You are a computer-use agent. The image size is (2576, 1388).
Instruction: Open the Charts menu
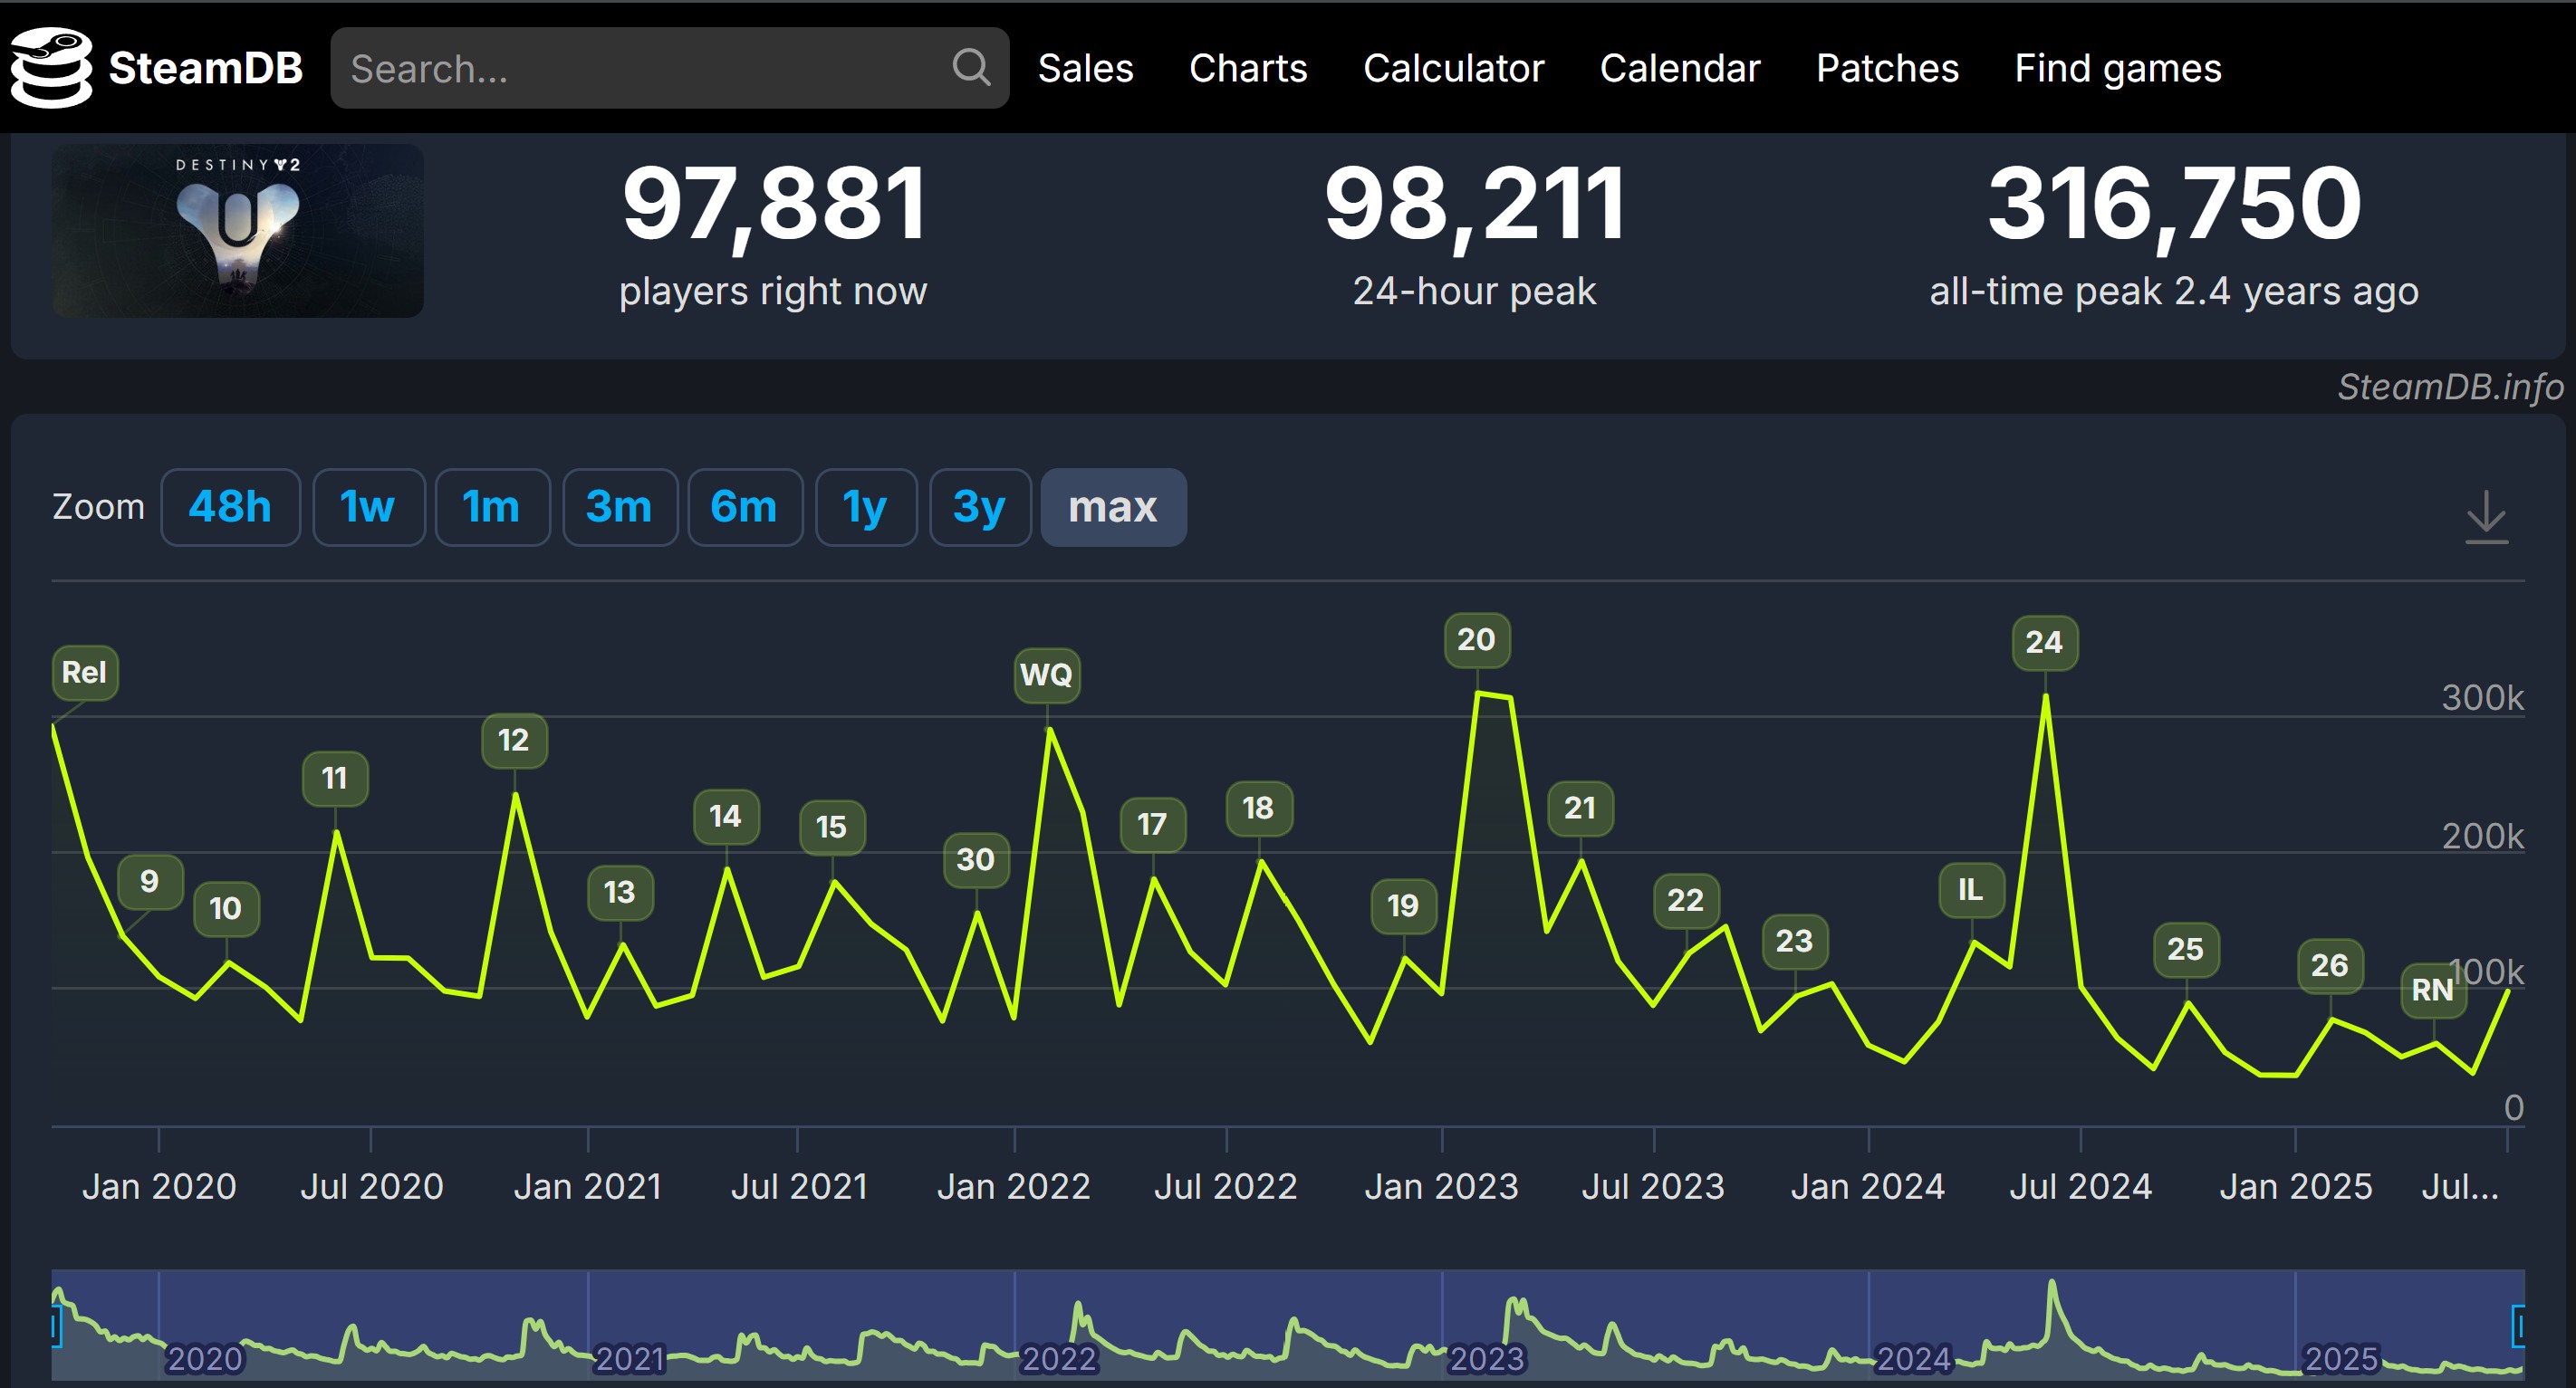pyautogui.click(x=1248, y=68)
